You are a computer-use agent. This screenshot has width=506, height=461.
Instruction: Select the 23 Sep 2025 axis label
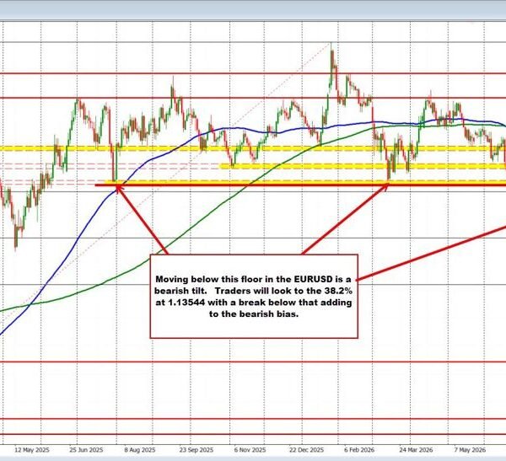(x=196, y=450)
